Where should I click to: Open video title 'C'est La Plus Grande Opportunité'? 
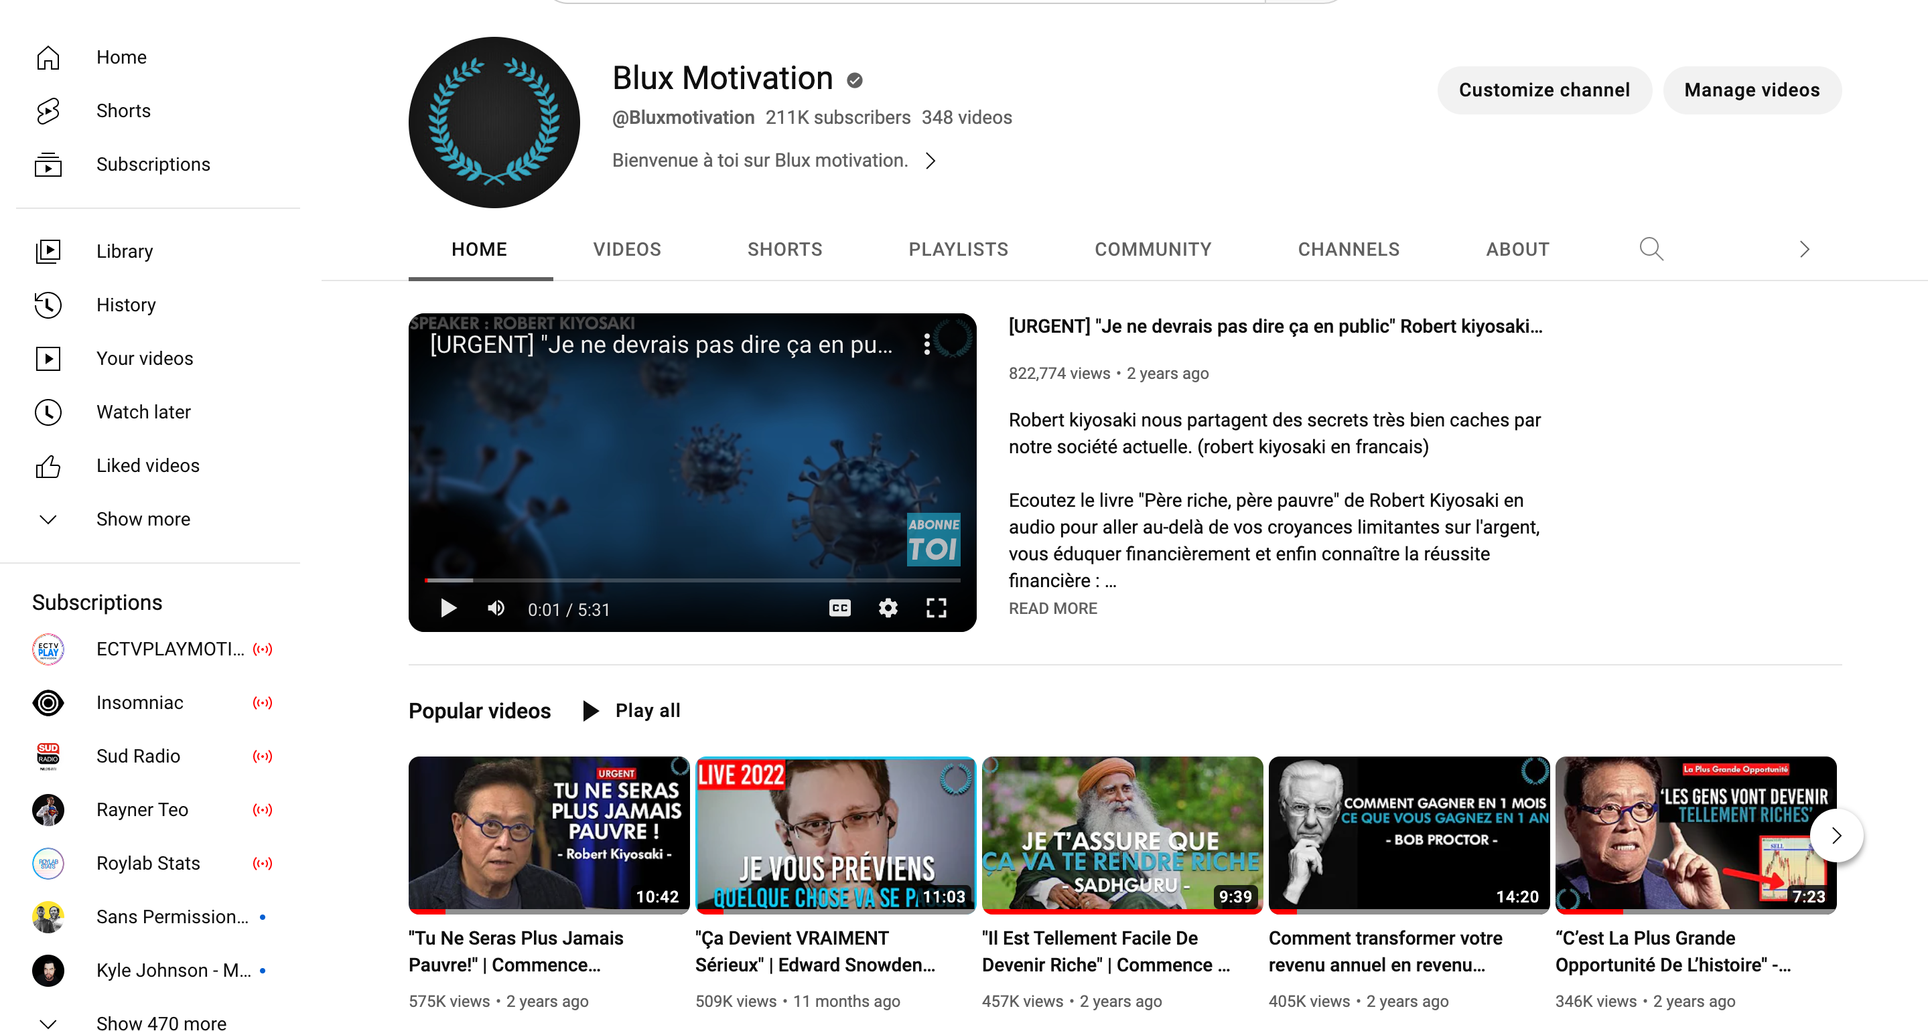point(1673,953)
